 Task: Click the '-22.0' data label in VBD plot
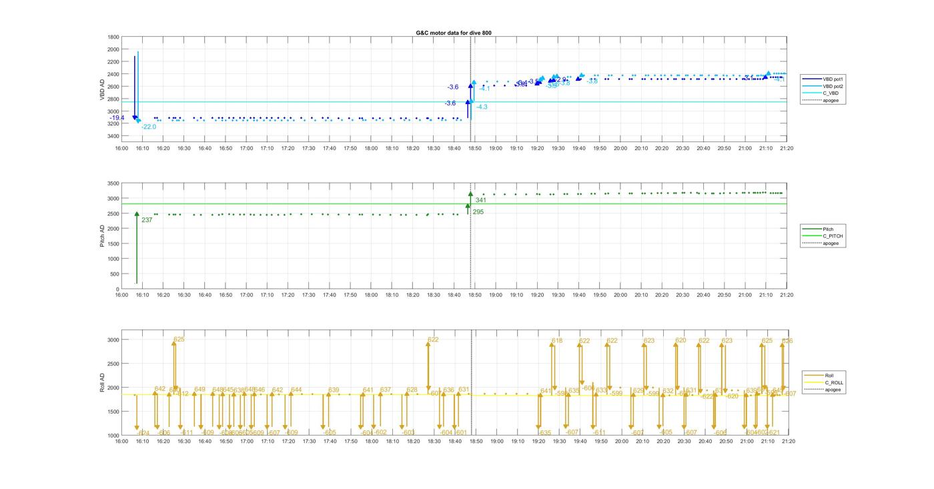pos(149,127)
